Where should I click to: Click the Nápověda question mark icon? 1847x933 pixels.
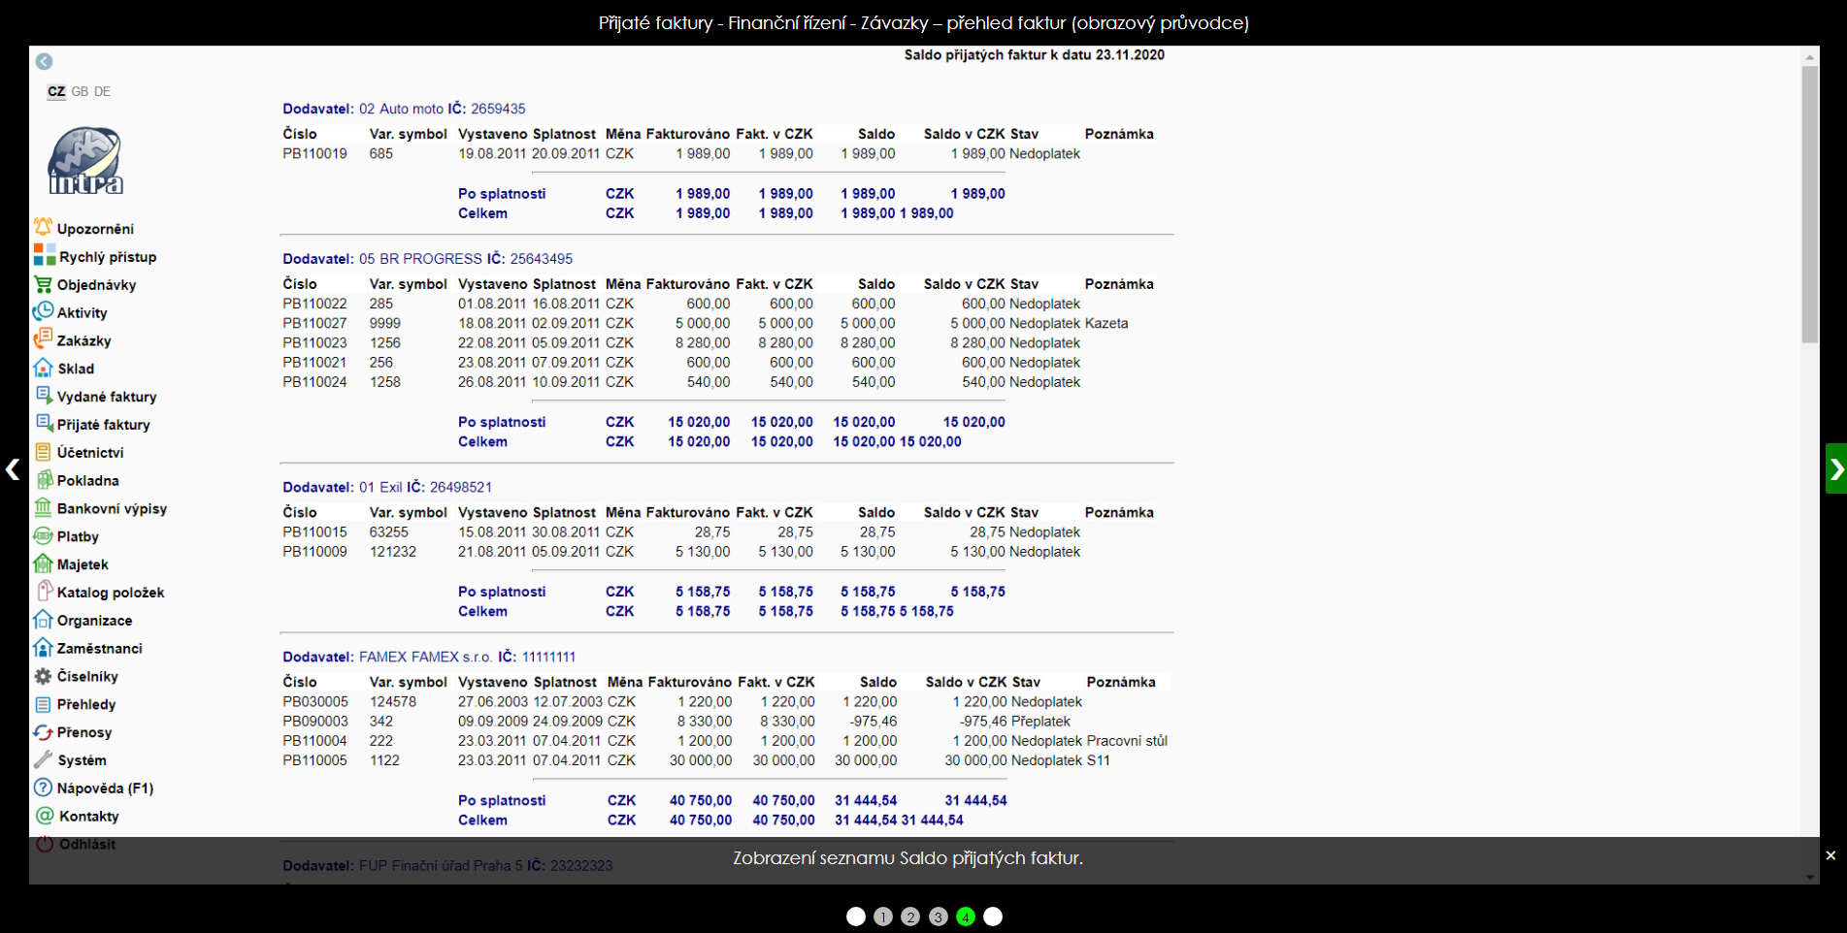click(43, 788)
